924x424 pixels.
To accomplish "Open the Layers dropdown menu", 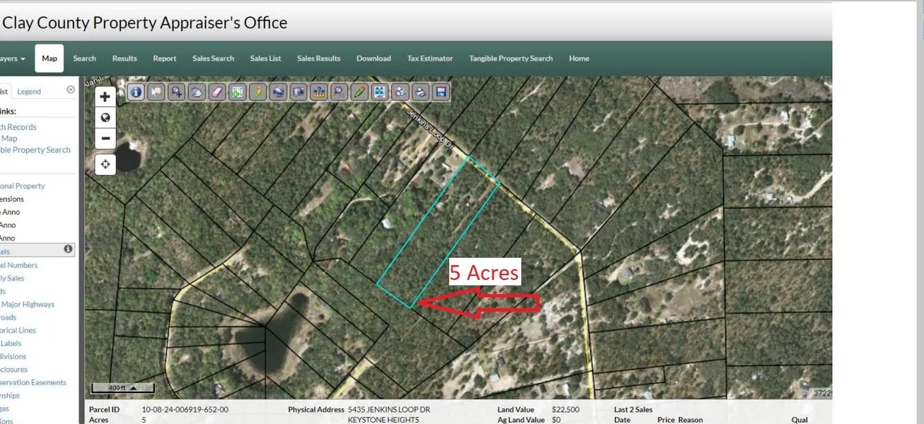I will click(x=13, y=59).
